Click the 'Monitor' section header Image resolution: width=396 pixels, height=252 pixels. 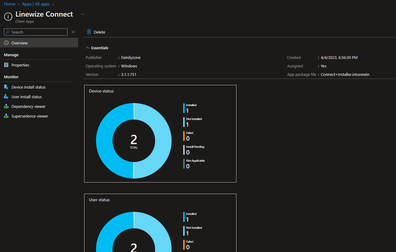(x=11, y=77)
